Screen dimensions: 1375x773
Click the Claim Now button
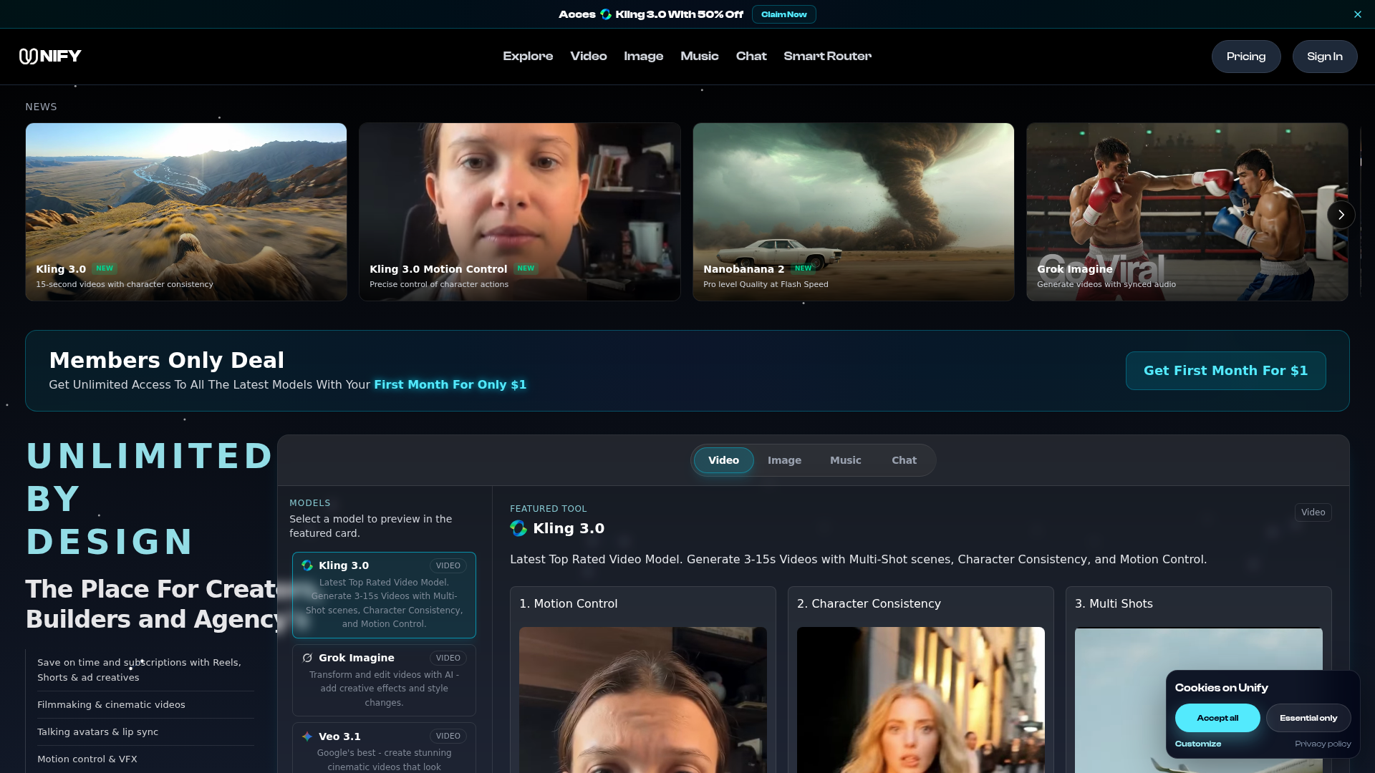click(x=783, y=14)
